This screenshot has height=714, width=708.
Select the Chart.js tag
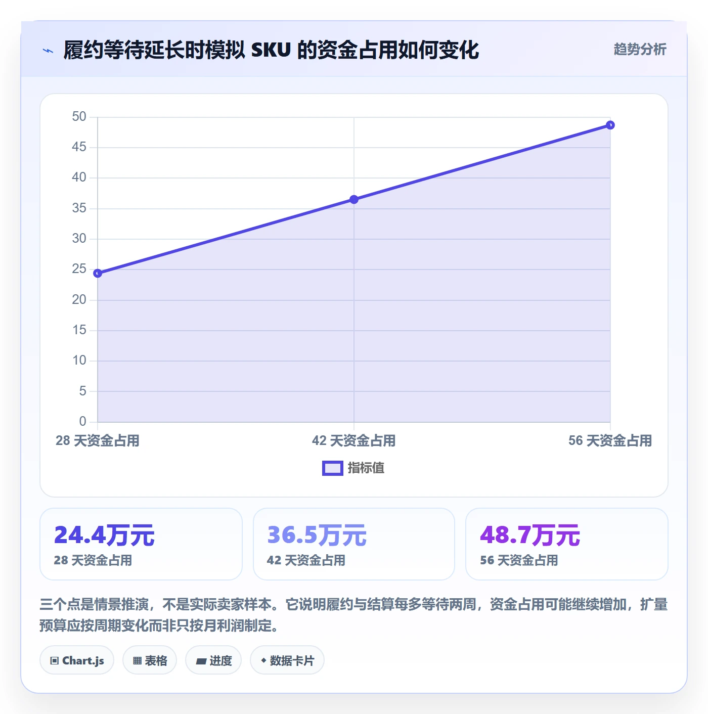pos(77,660)
